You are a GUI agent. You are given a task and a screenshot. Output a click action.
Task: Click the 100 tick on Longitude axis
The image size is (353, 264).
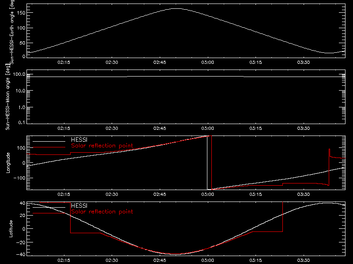coord(21,148)
